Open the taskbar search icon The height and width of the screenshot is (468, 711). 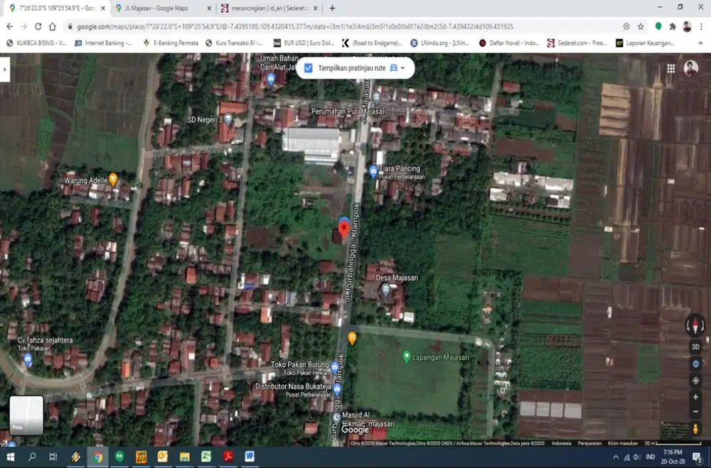click(32, 457)
